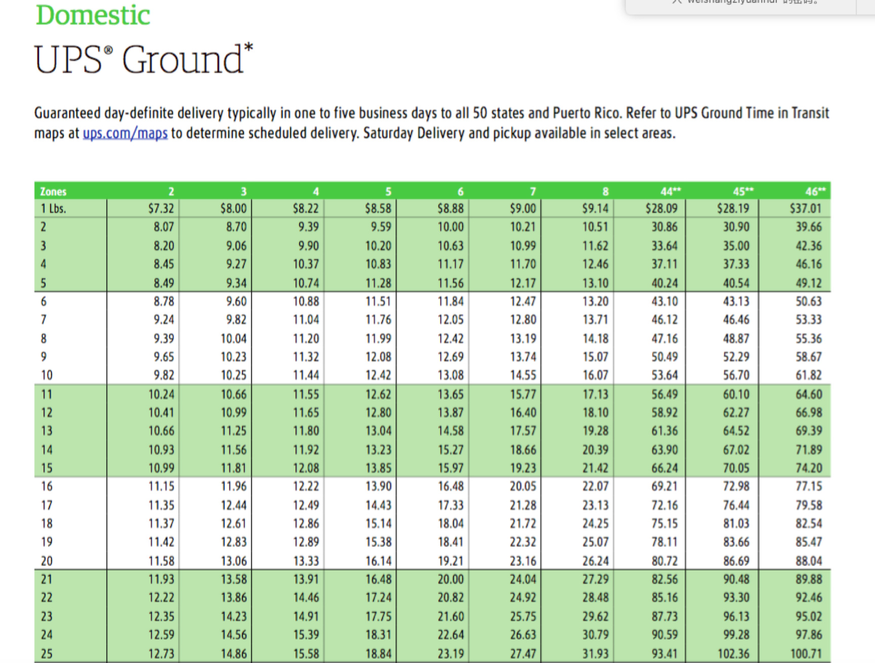Select the 46** zone column header

coord(815,191)
